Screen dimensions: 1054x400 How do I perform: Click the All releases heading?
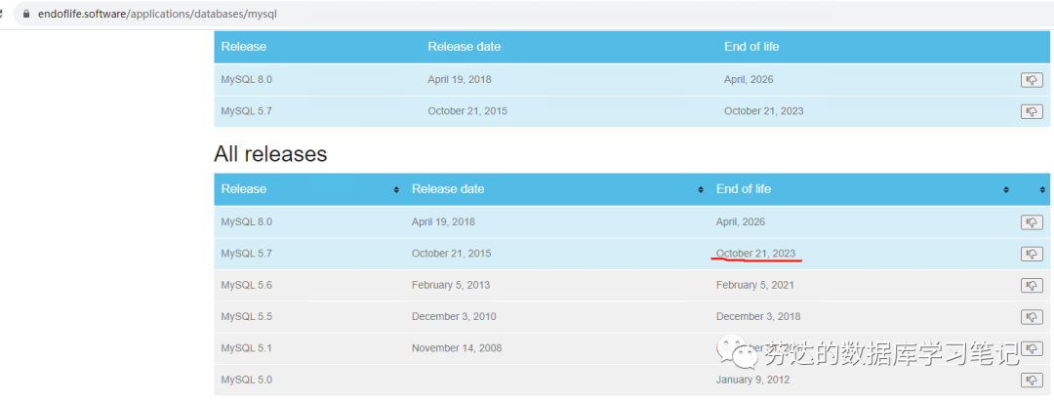pyautogui.click(x=270, y=154)
